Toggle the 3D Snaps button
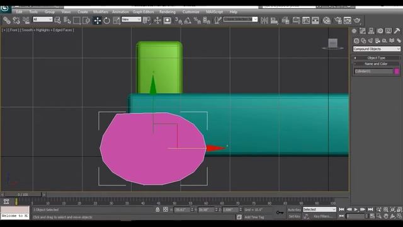 click(178, 20)
